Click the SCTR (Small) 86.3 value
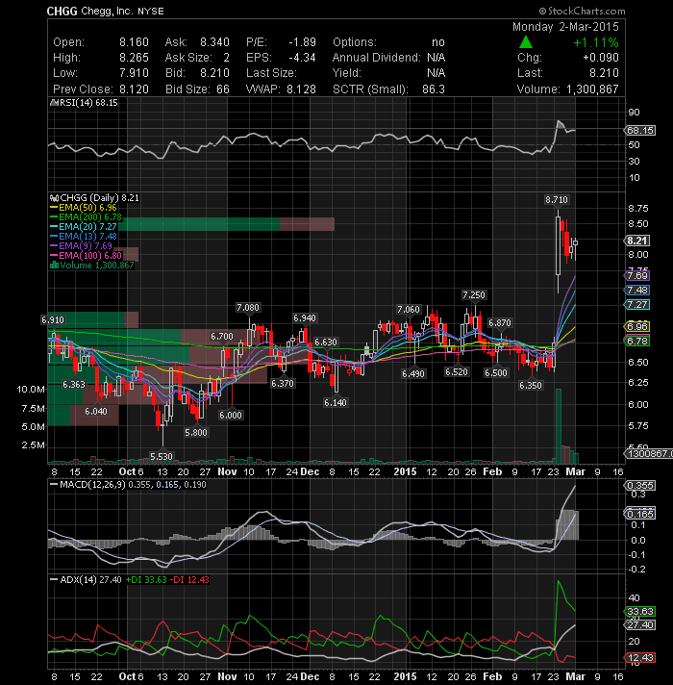Screen dimensions: 673x685 pyautogui.click(x=434, y=89)
